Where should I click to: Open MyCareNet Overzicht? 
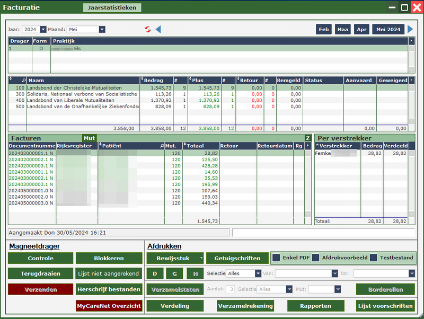pyautogui.click(x=109, y=306)
